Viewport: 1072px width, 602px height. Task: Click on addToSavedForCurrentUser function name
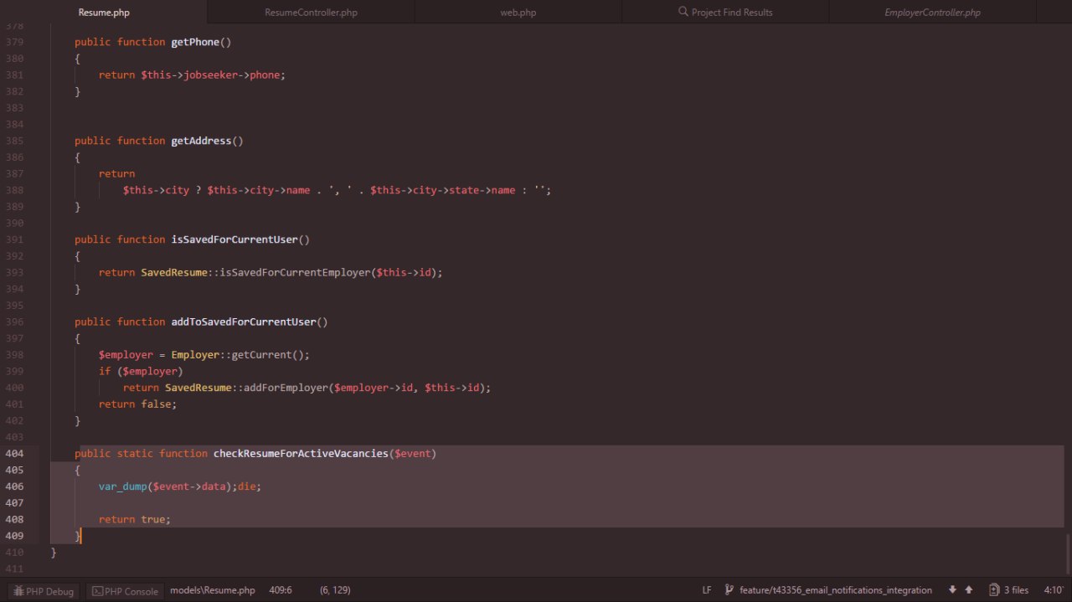[244, 322]
